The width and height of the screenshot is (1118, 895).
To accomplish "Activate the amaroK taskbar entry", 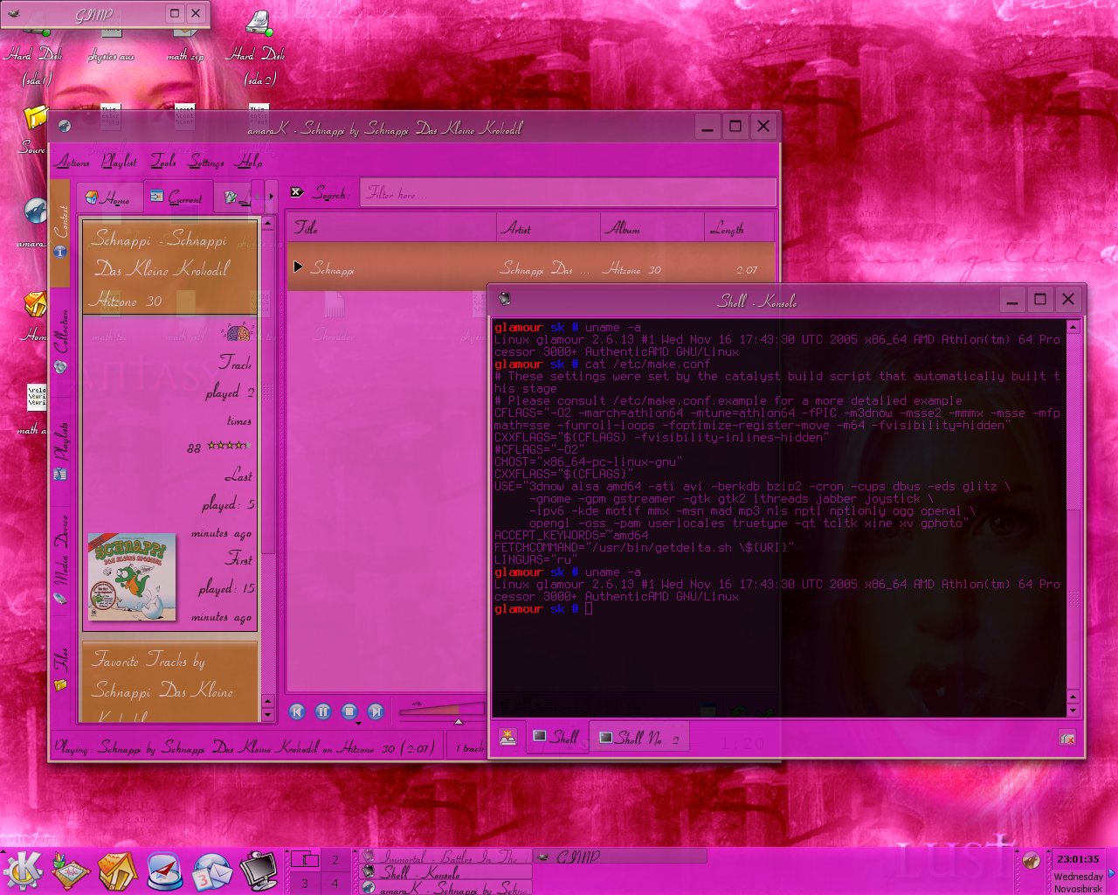I will pos(445,887).
